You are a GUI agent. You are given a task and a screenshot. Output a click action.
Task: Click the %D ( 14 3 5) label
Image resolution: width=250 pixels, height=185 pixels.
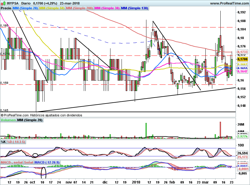[x=16, y=142]
